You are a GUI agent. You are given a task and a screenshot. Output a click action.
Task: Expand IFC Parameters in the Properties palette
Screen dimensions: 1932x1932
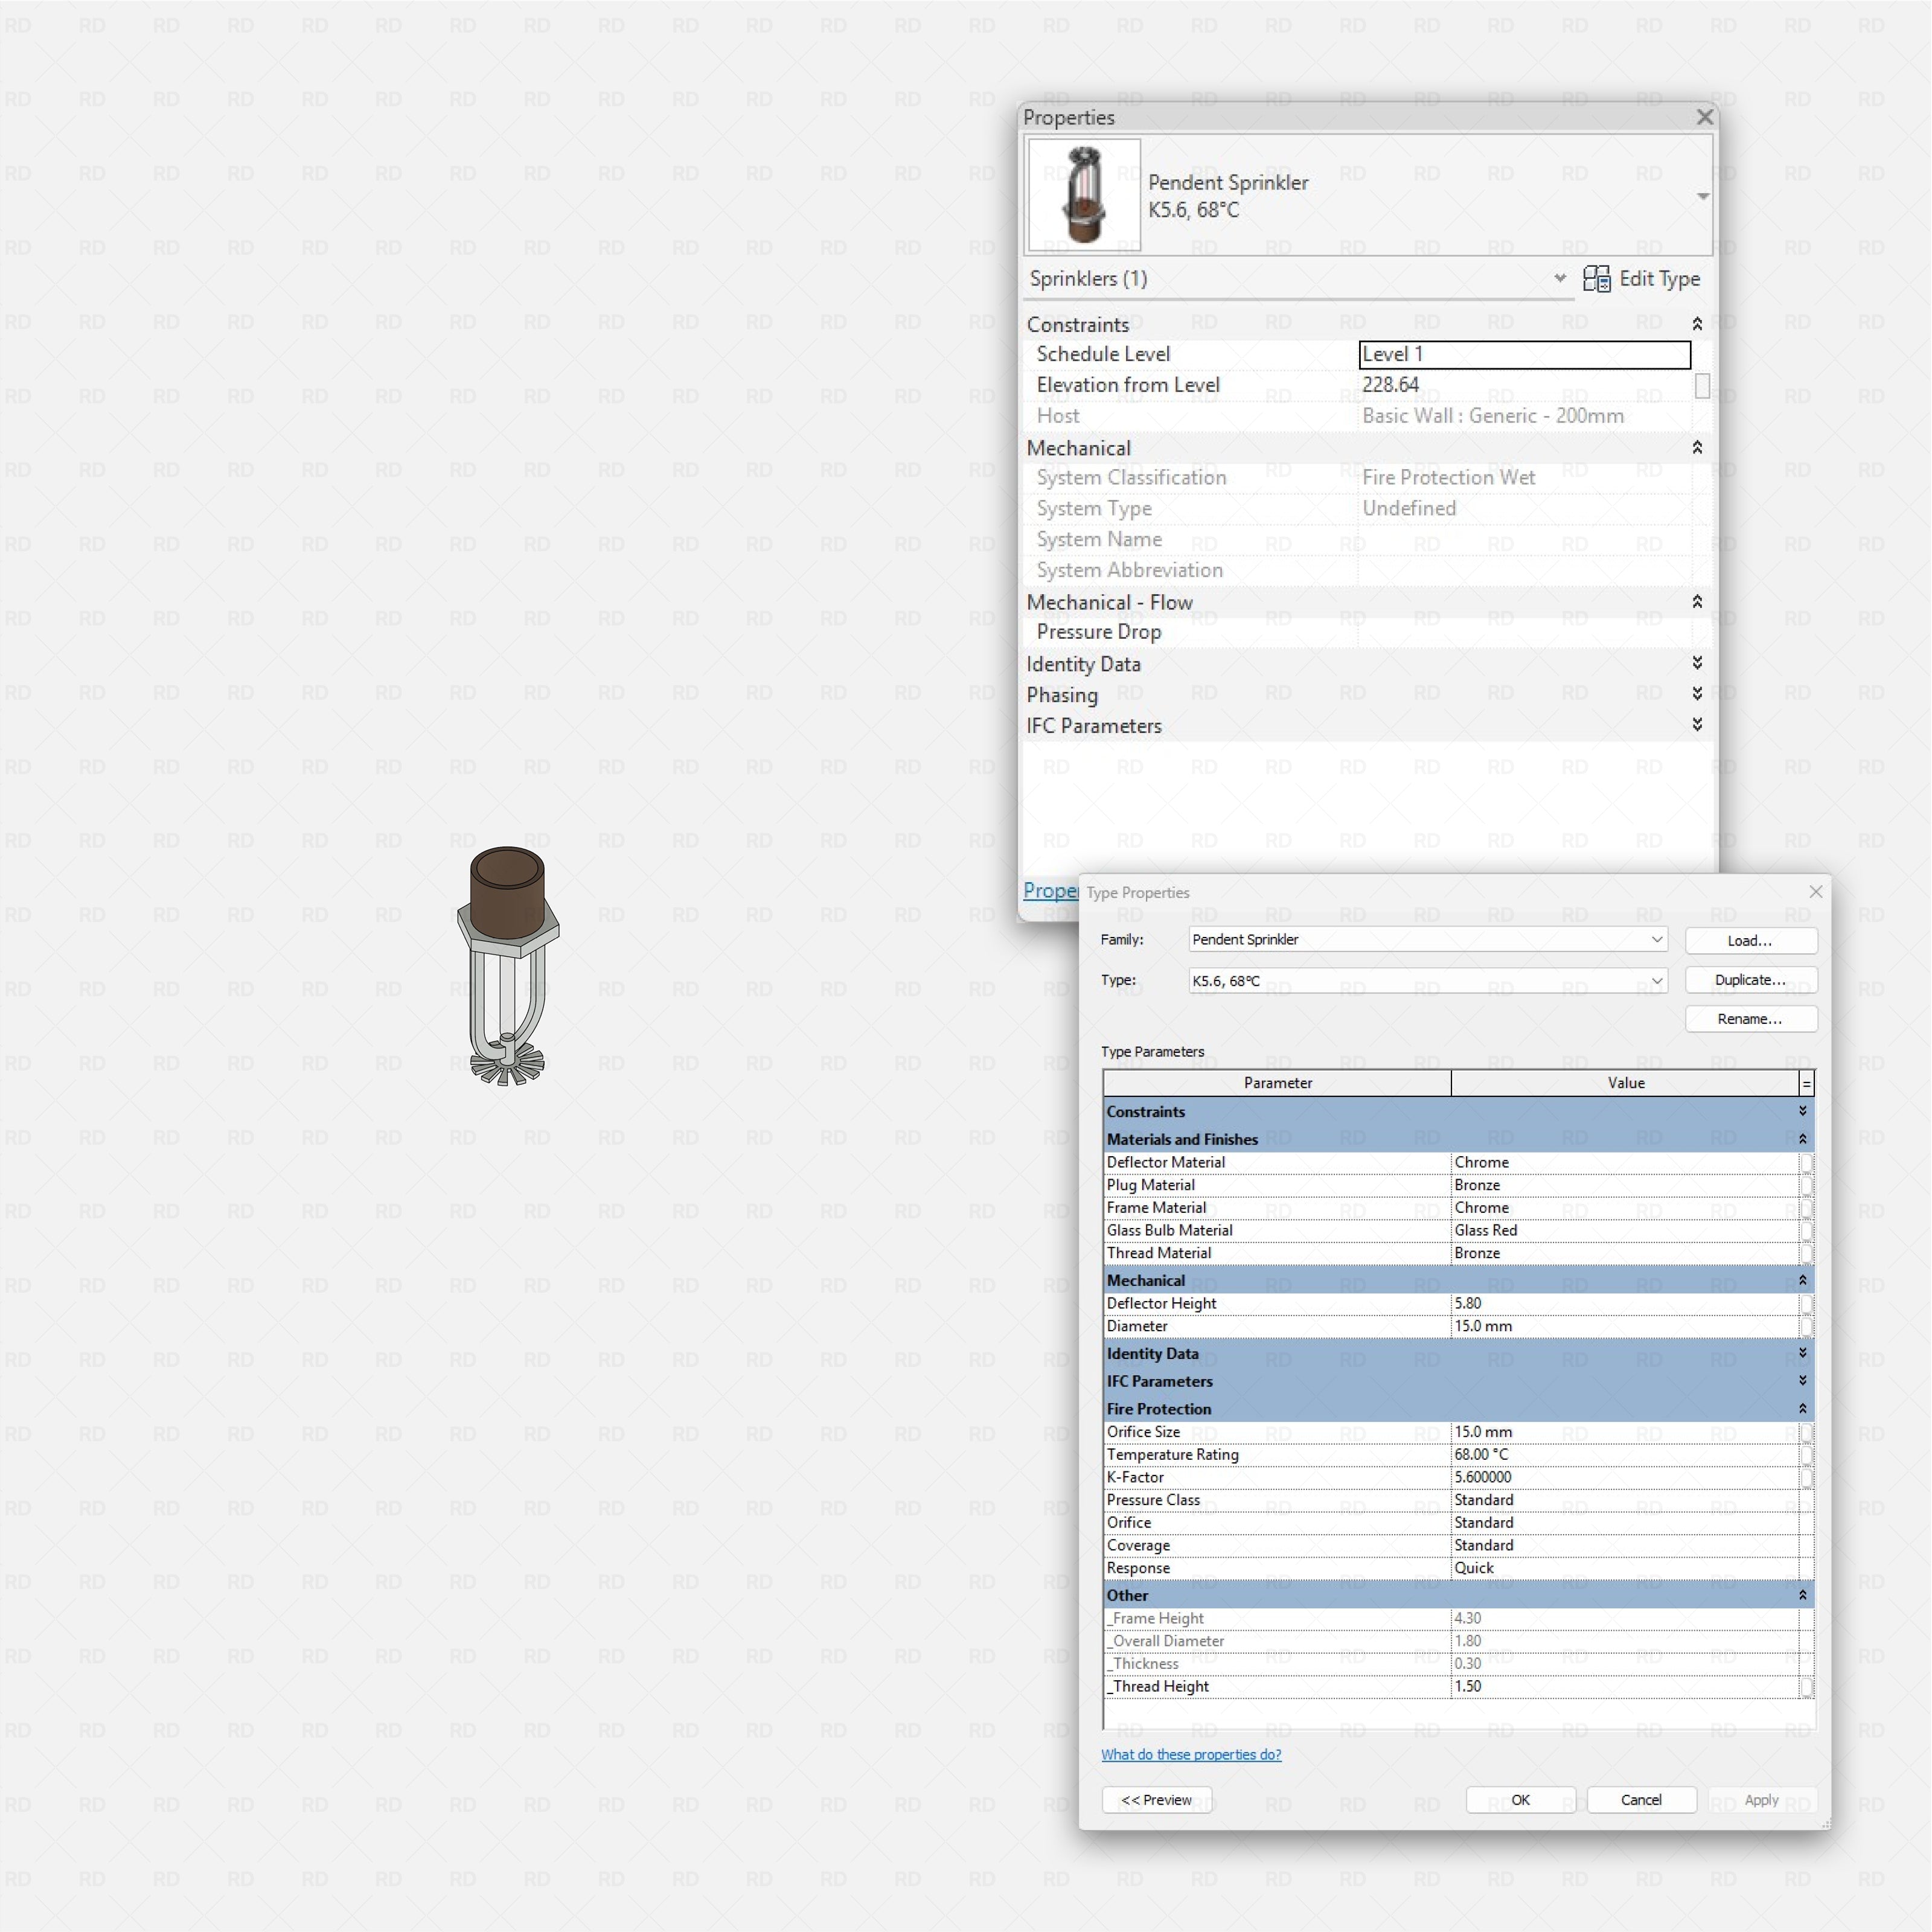tap(1697, 725)
